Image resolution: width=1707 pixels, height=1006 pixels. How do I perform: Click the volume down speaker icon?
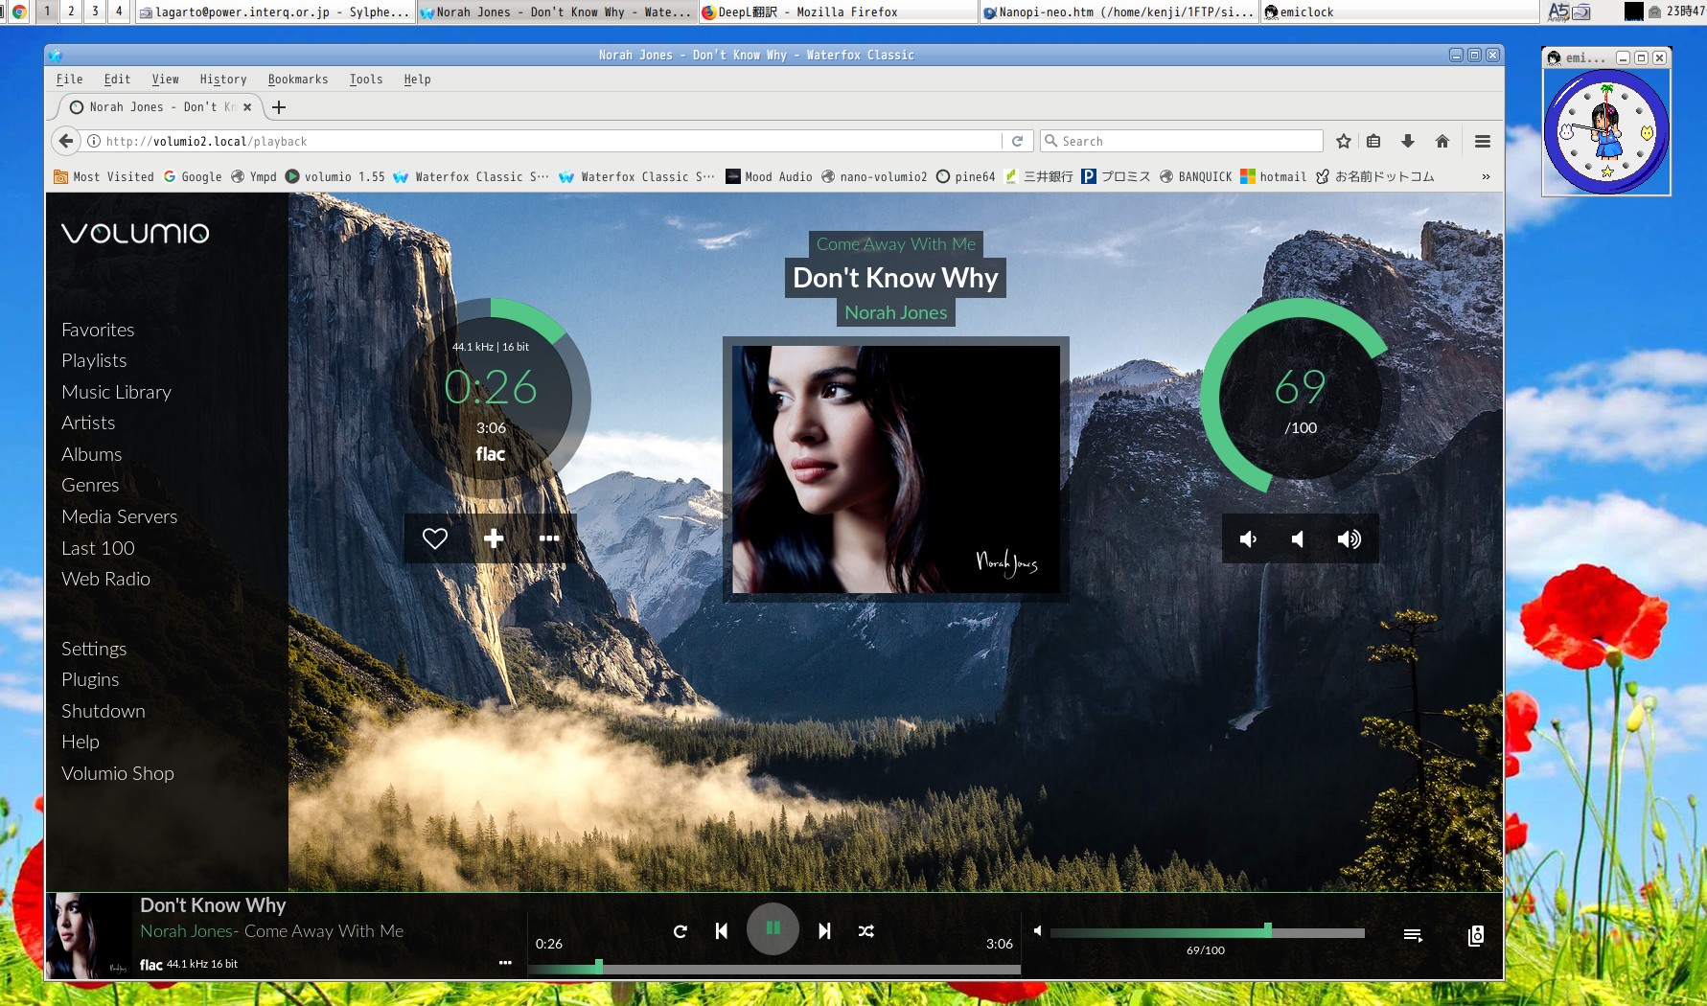click(x=1248, y=539)
